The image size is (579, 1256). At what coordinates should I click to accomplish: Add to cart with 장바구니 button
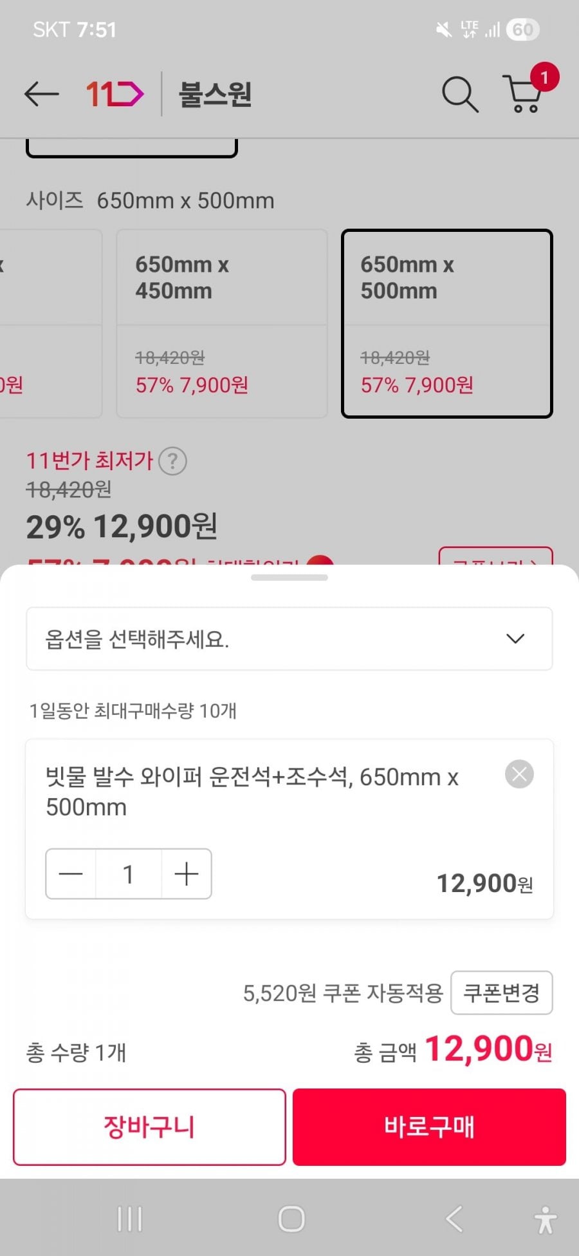coord(149,1127)
